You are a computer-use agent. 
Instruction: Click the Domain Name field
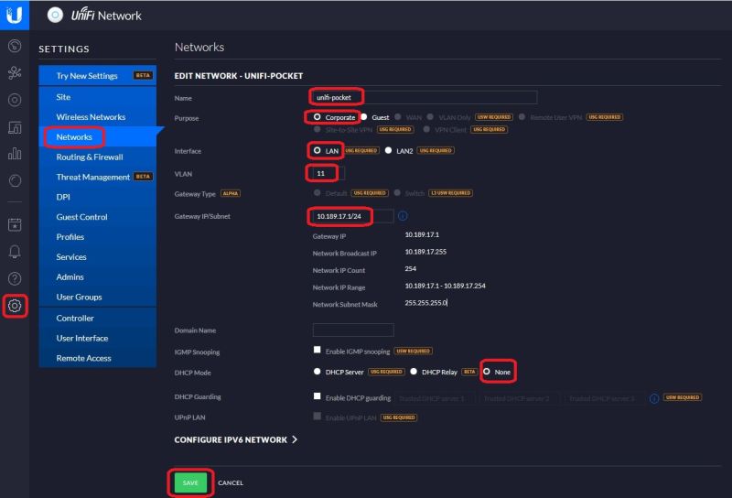353,330
